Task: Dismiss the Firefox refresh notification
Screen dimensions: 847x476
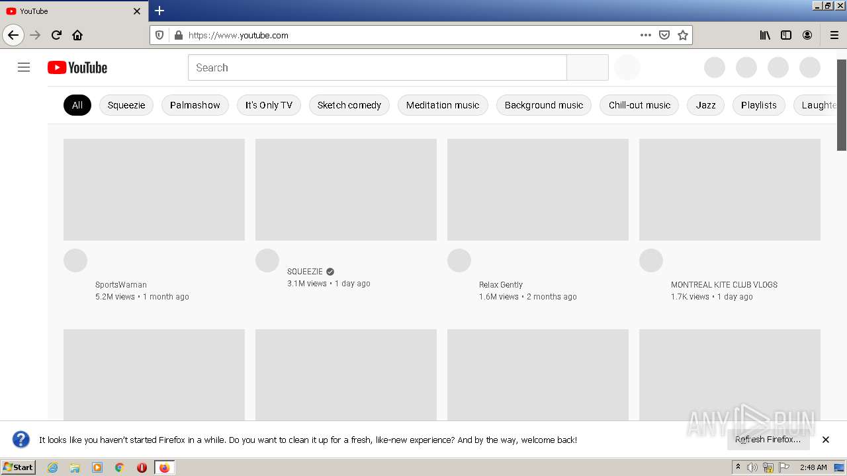Action: point(826,440)
